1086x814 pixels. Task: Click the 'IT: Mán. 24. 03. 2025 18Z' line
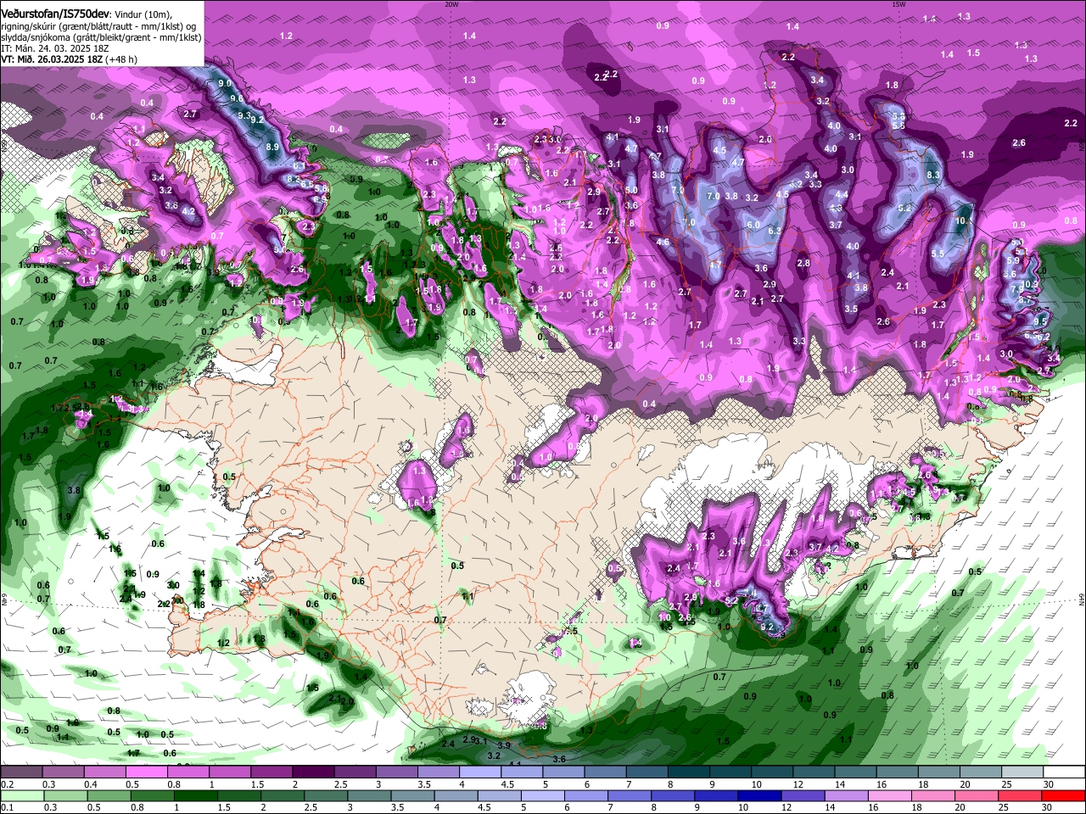point(55,48)
